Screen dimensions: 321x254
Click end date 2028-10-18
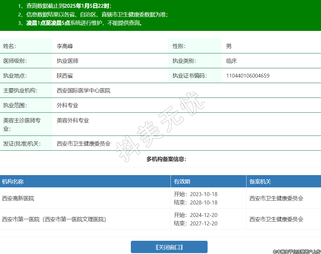[203, 202]
